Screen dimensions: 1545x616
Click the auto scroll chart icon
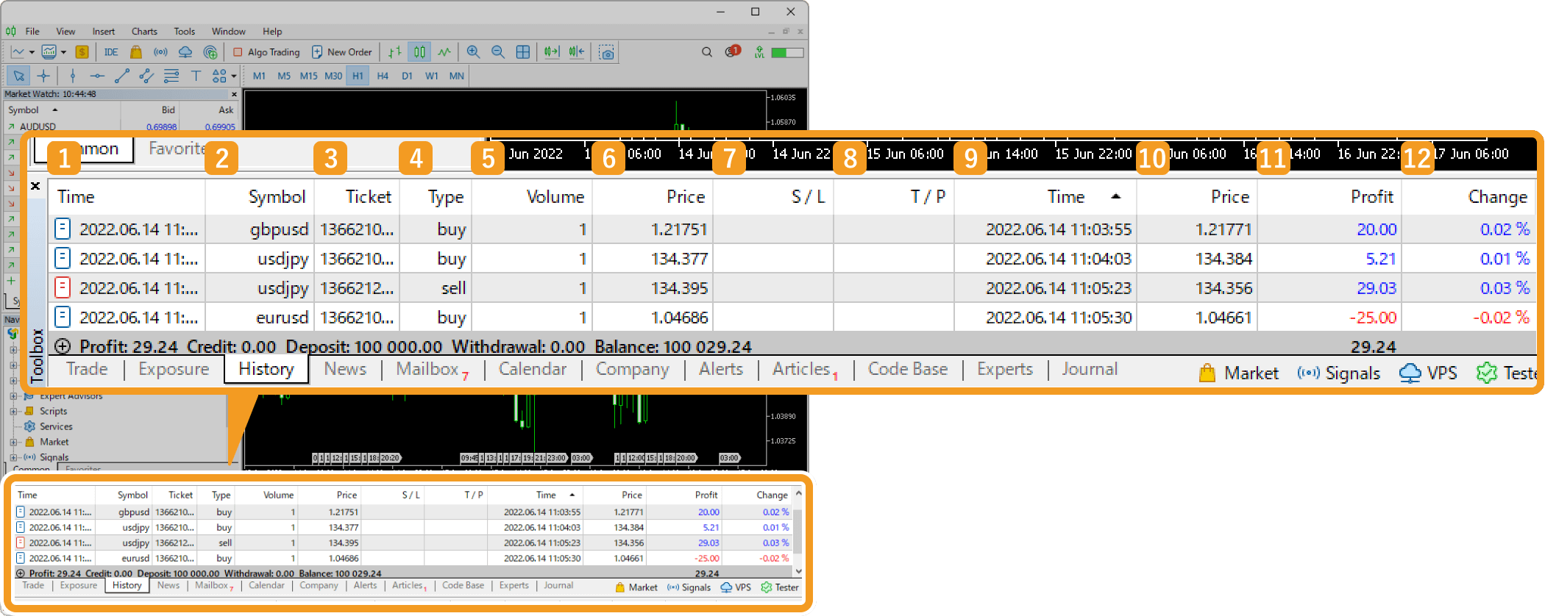point(552,52)
